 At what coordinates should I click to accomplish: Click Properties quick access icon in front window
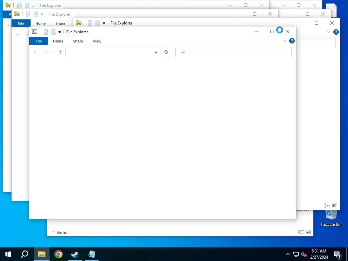46,32
